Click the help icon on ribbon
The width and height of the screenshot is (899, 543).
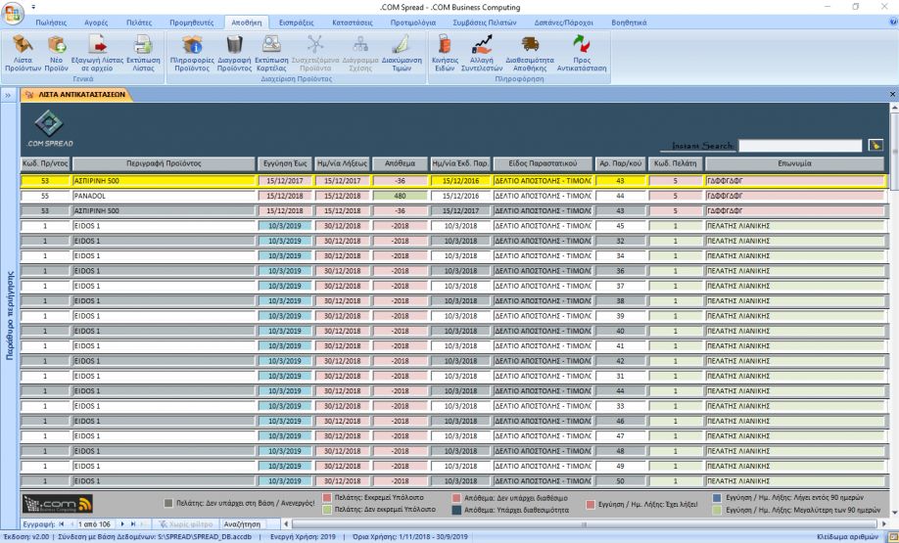tap(893, 22)
